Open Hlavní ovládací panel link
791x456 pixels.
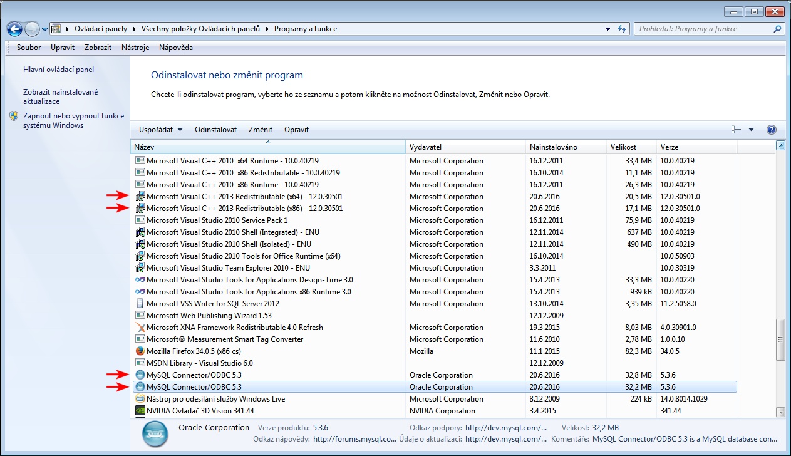coord(58,70)
